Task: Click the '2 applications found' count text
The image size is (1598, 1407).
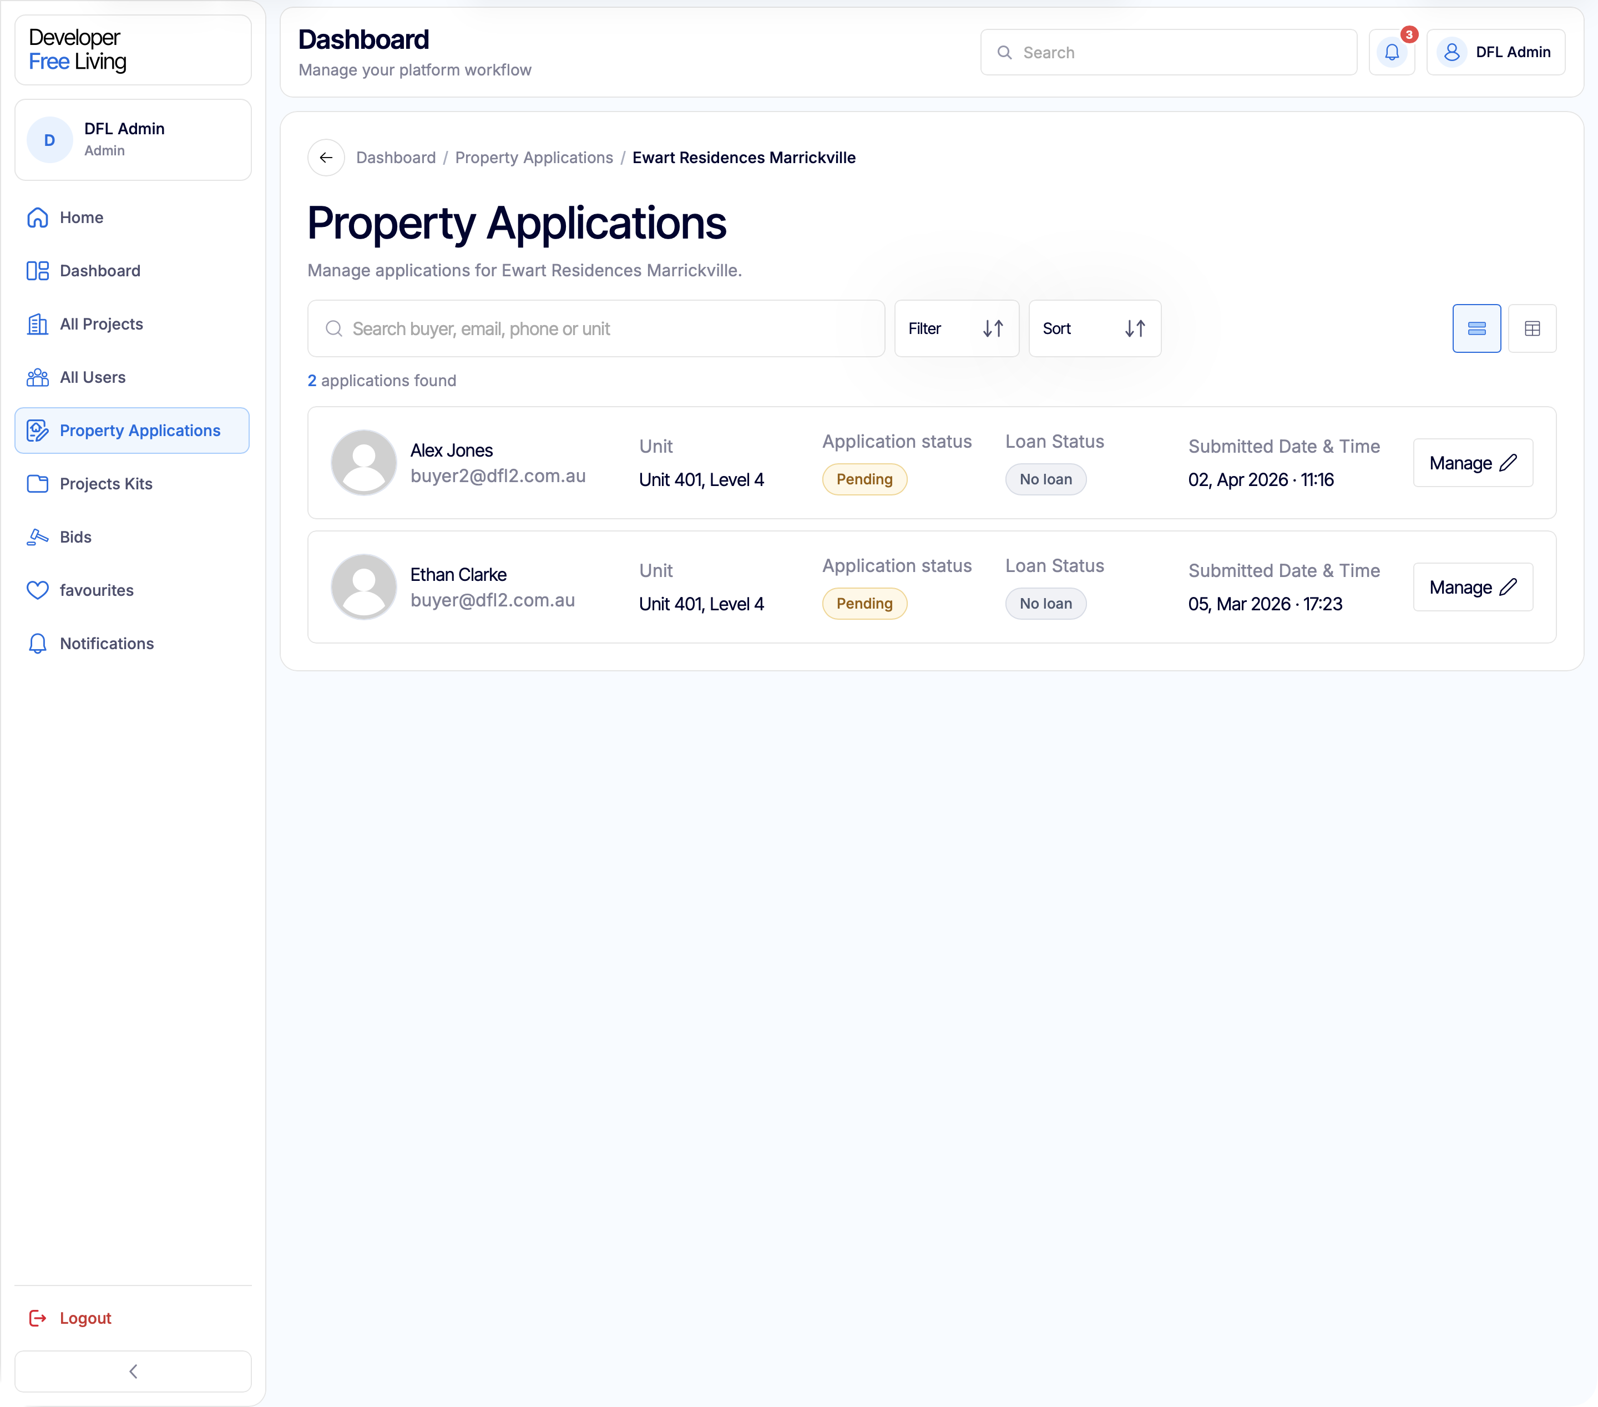Action: tap(382, 381)
